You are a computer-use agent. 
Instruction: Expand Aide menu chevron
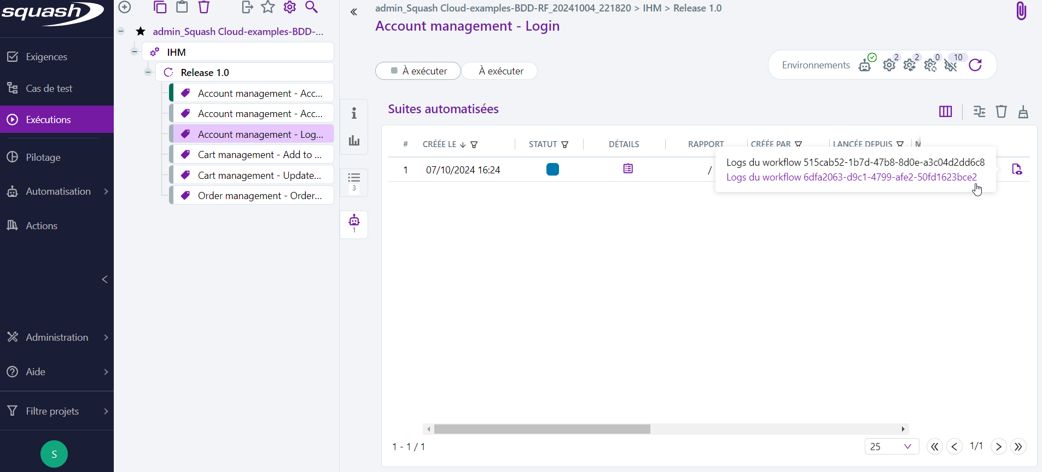tap(106, 372)
